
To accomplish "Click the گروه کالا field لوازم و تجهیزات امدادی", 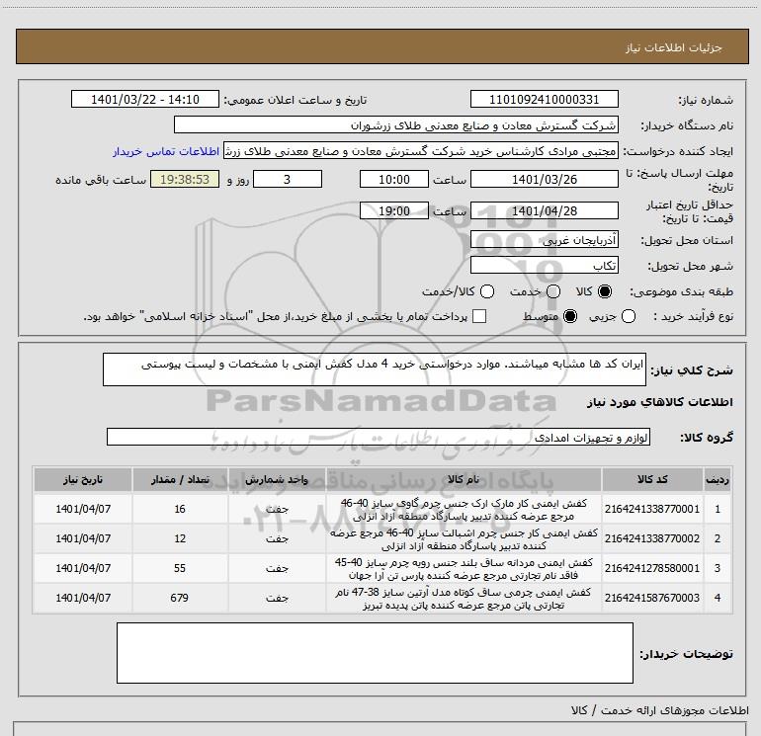I will click(379, 437).
